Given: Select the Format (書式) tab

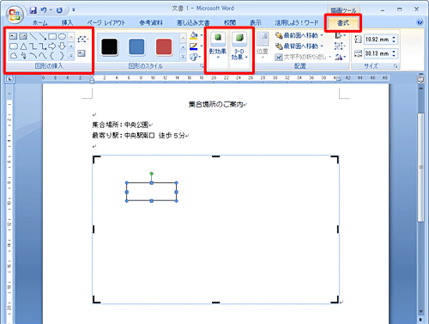Looking at the screenshot, I should [343, 23].
